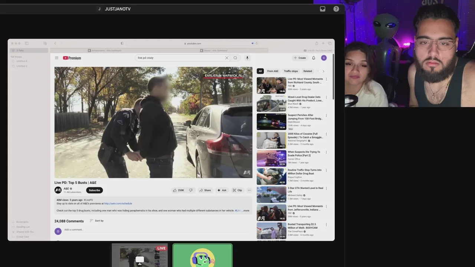Open Safari Share icon in toolbar
Screen dimensions: 475x267
tap(317, 43)
